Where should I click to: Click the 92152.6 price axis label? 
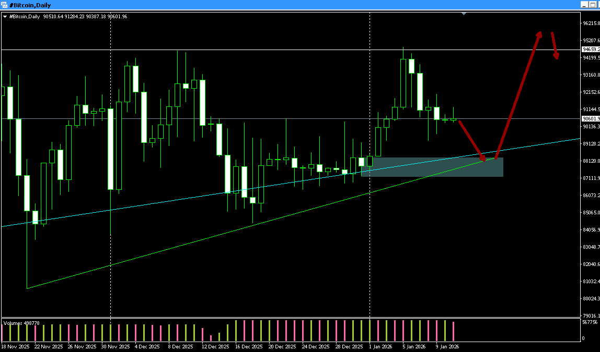click(591, 92)
